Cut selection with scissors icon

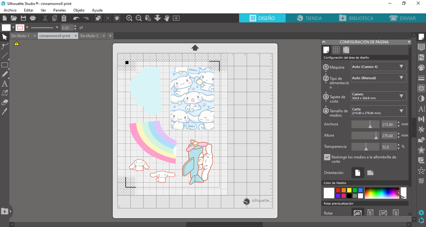[x=45, y=18]
